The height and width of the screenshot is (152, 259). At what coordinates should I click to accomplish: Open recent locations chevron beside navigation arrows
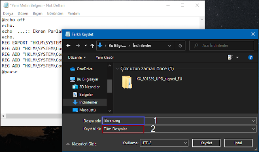[x=85, y=46]
